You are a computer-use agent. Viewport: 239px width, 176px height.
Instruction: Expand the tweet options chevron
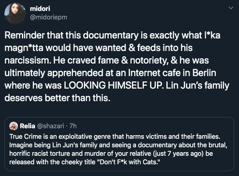(x=231, y=8)
